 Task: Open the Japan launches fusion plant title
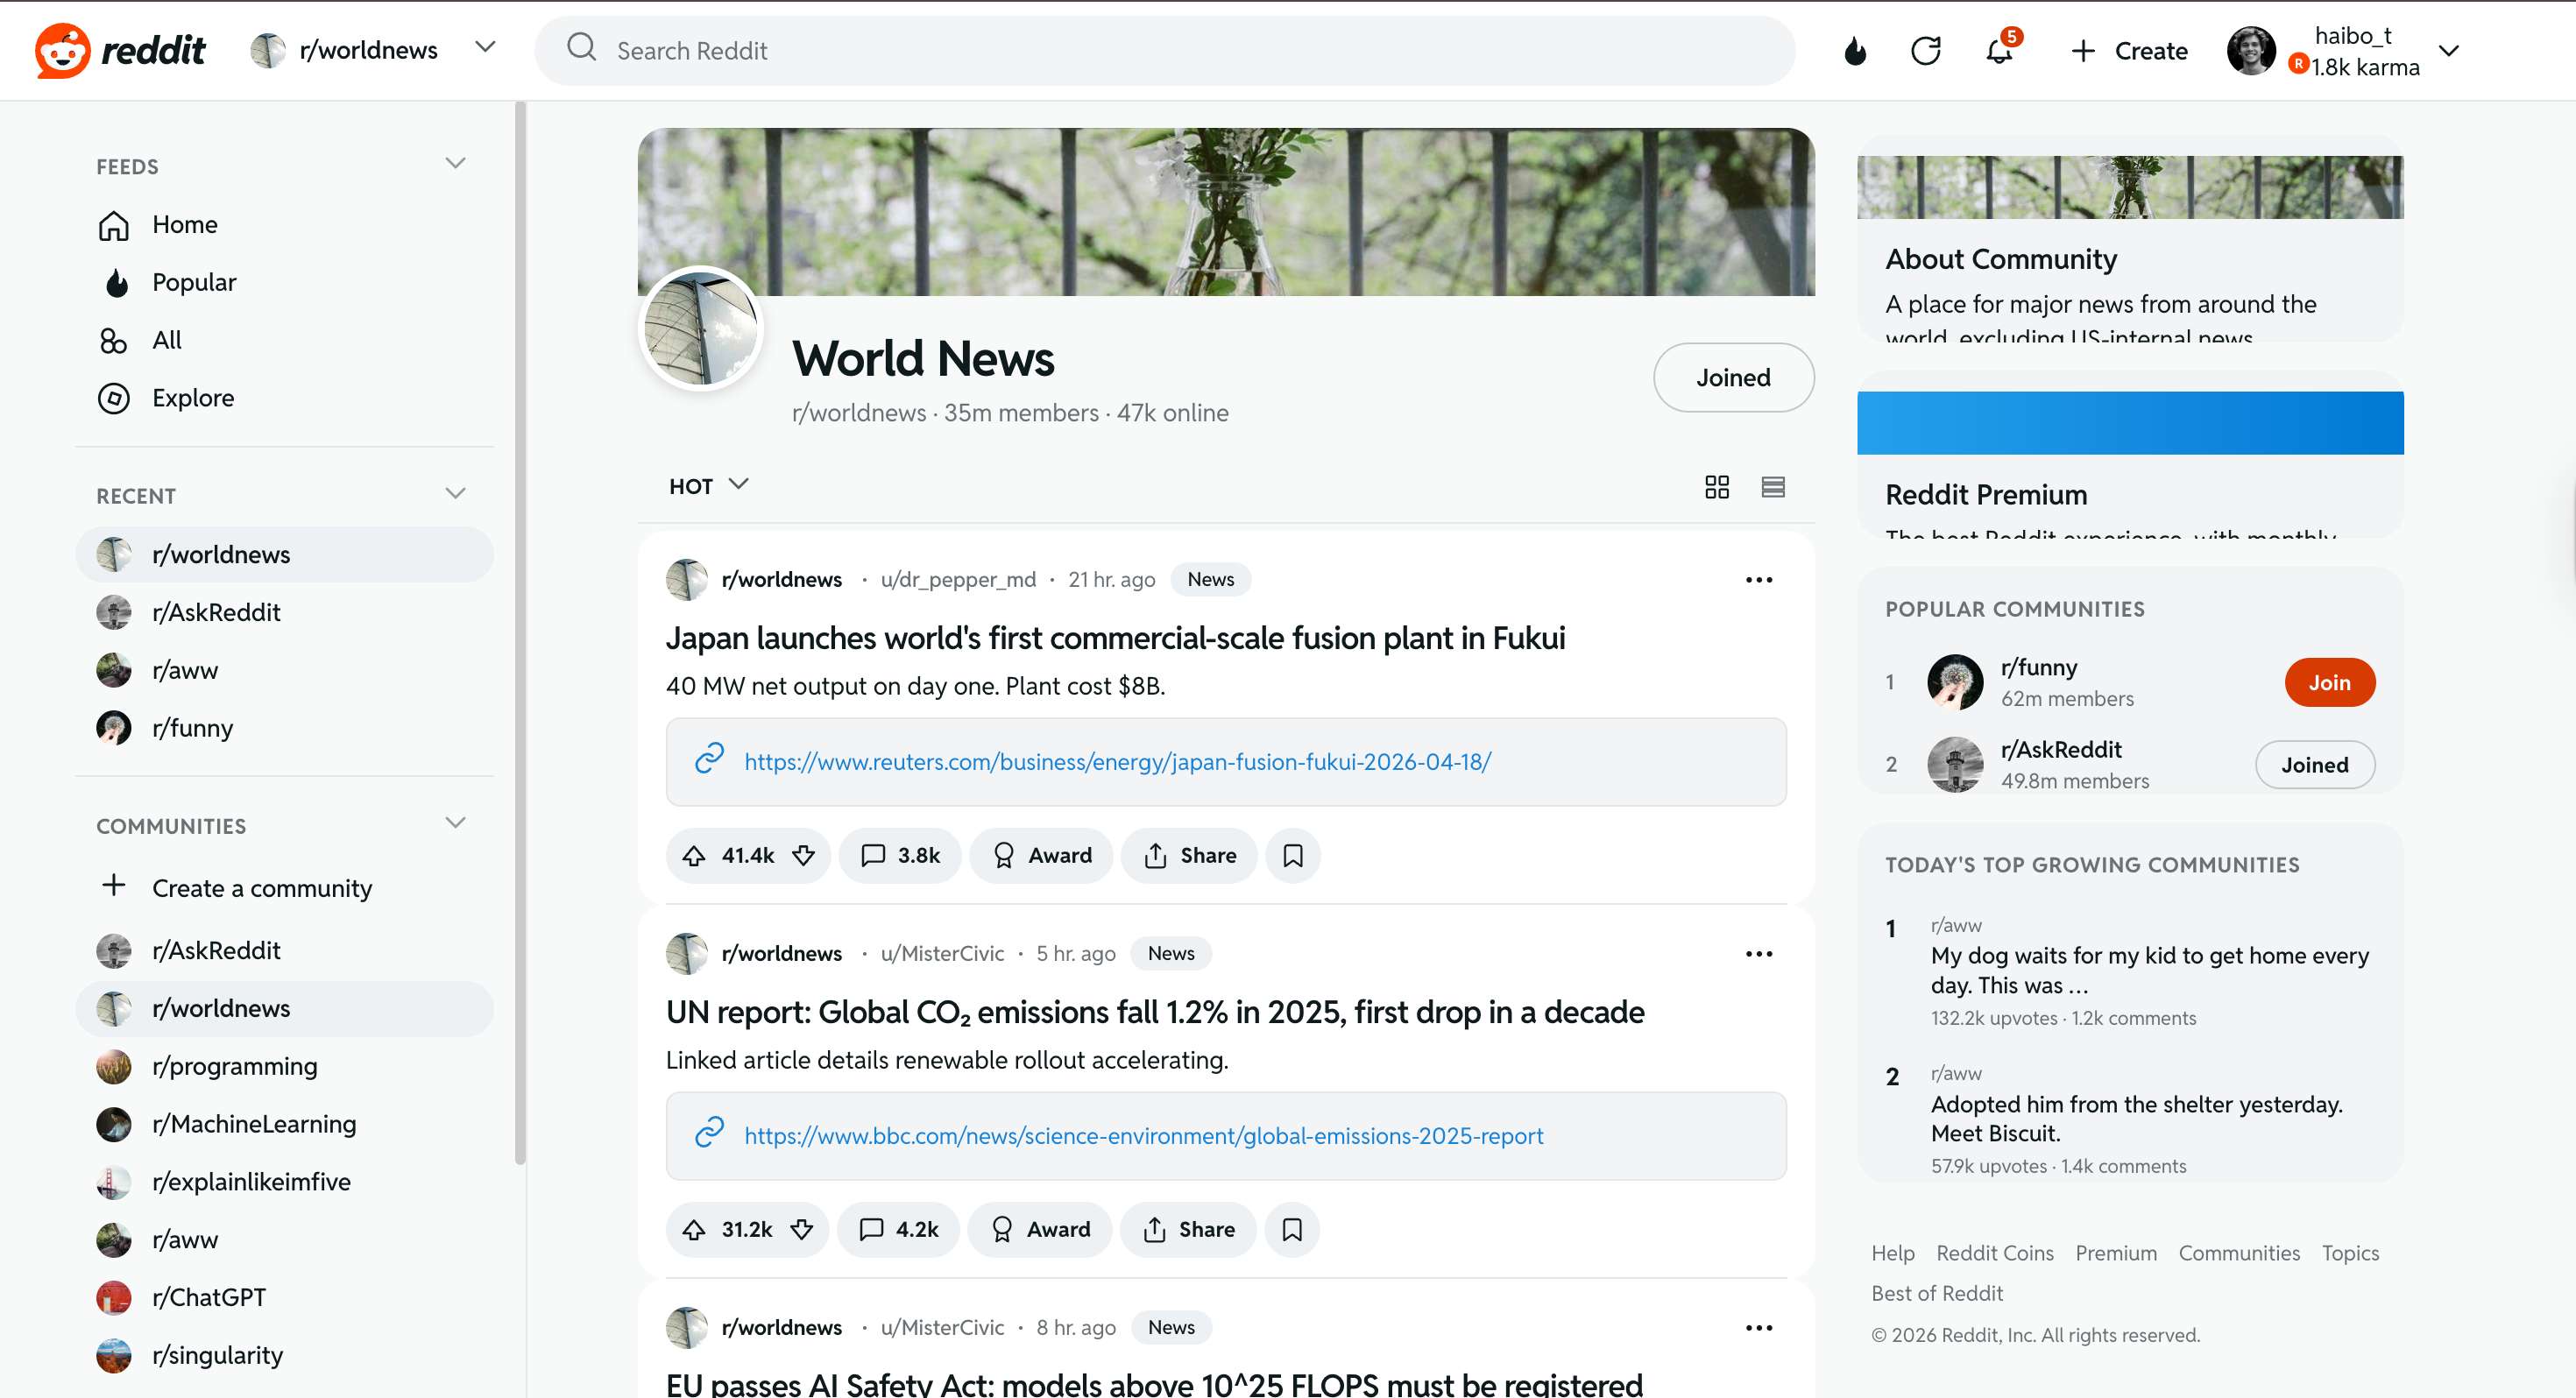pos(1115,638)
